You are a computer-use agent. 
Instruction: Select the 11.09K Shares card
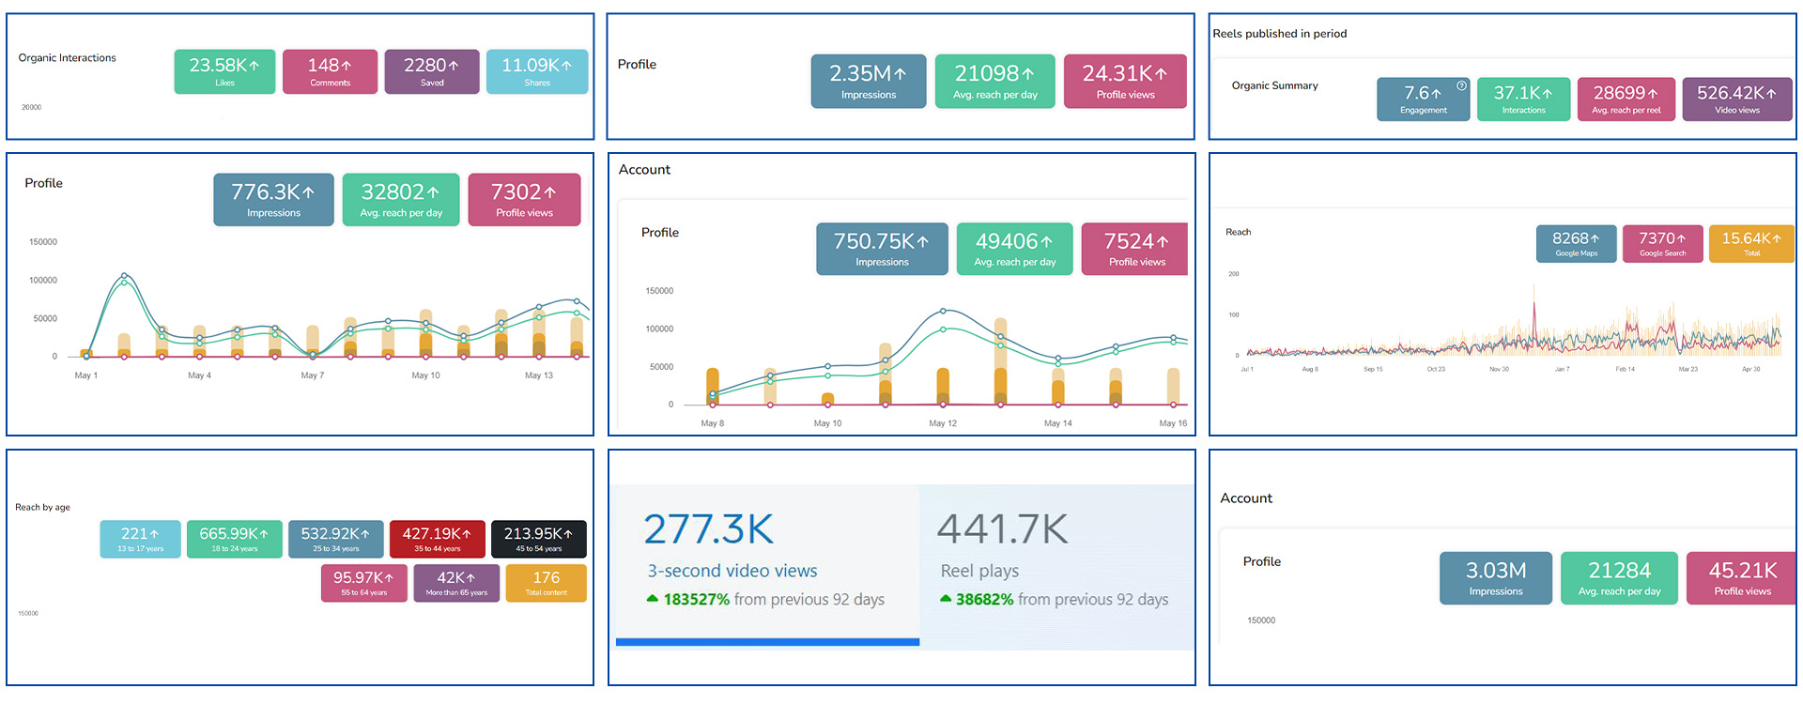coord(537,71)
